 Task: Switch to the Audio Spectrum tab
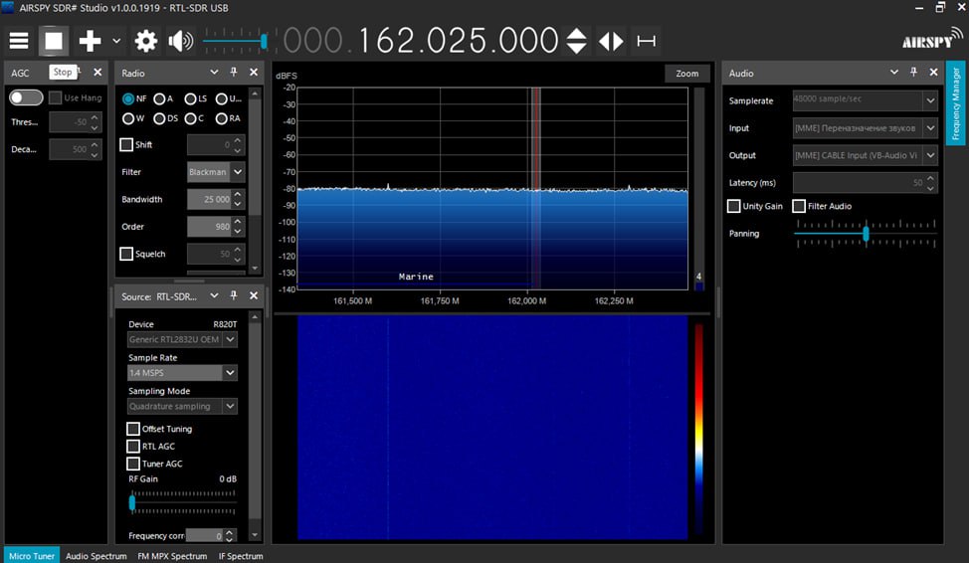point(96,556)
